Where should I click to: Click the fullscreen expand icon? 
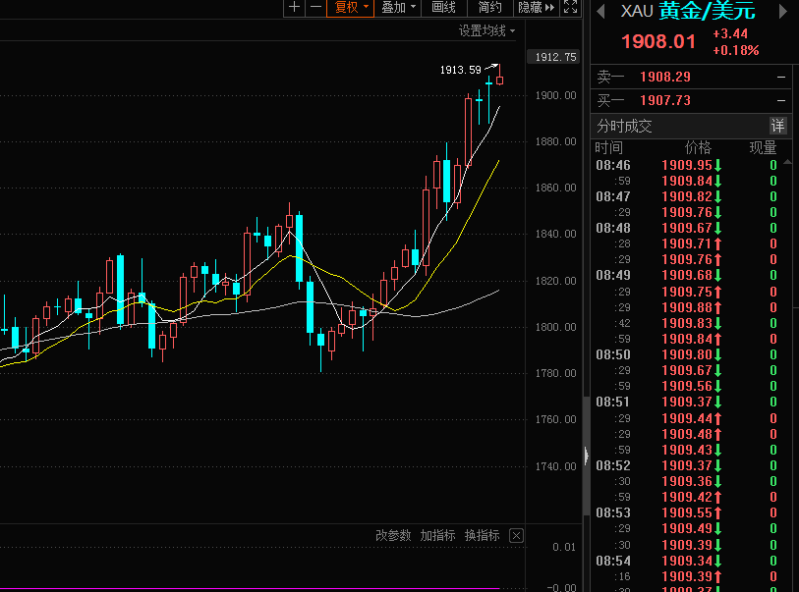571,7
